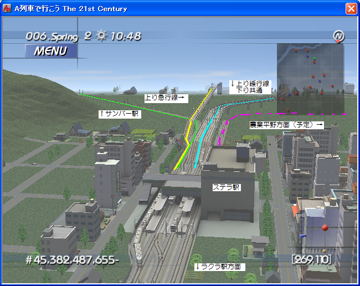The height and width of the screenshot is (286, 360).
Task: Click the 上り急行線 label
Action: point(166,98)
